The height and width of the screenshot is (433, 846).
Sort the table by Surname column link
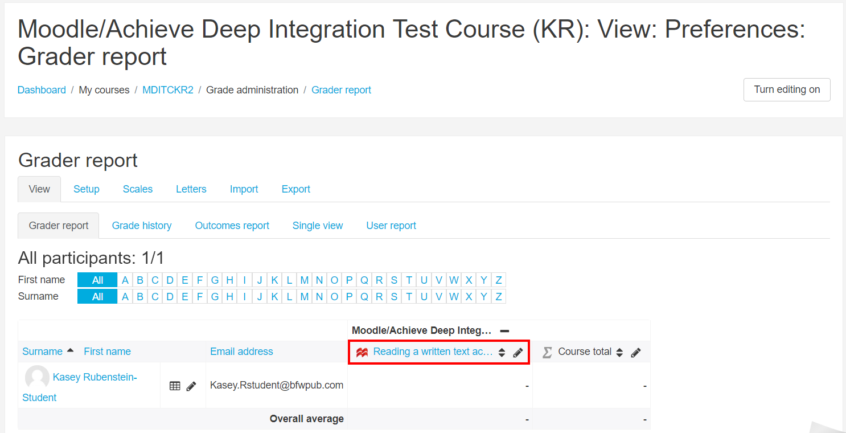[x=42, y=352]
